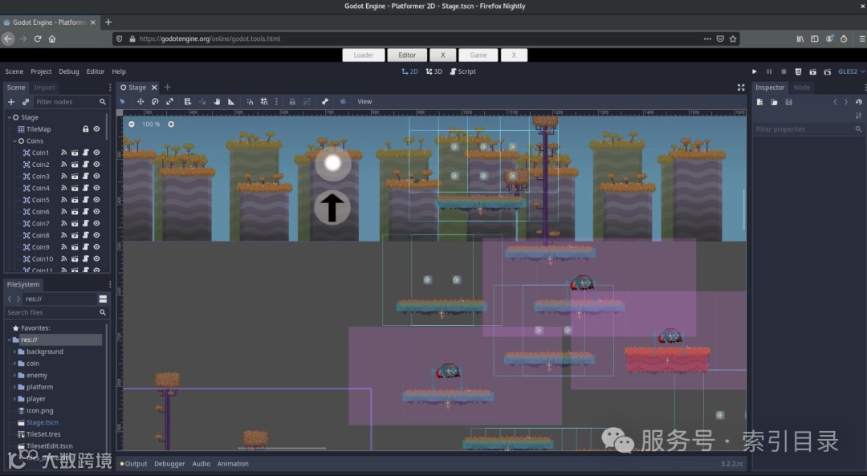Collapse the Coins node group

[15, 141]
